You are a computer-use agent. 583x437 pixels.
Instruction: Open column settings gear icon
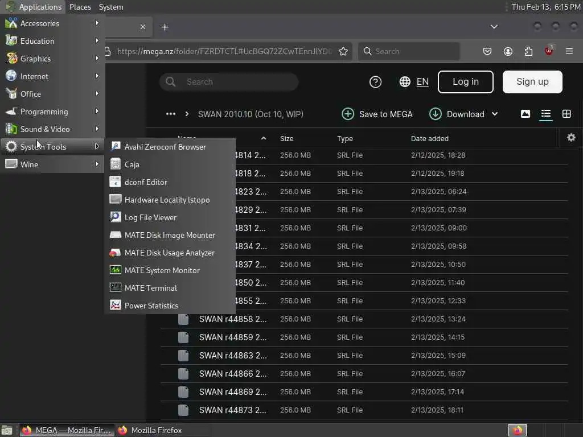[571, 138]
